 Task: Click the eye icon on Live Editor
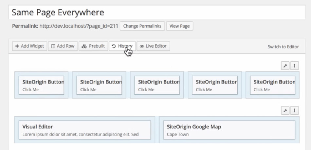coord(142,46)
